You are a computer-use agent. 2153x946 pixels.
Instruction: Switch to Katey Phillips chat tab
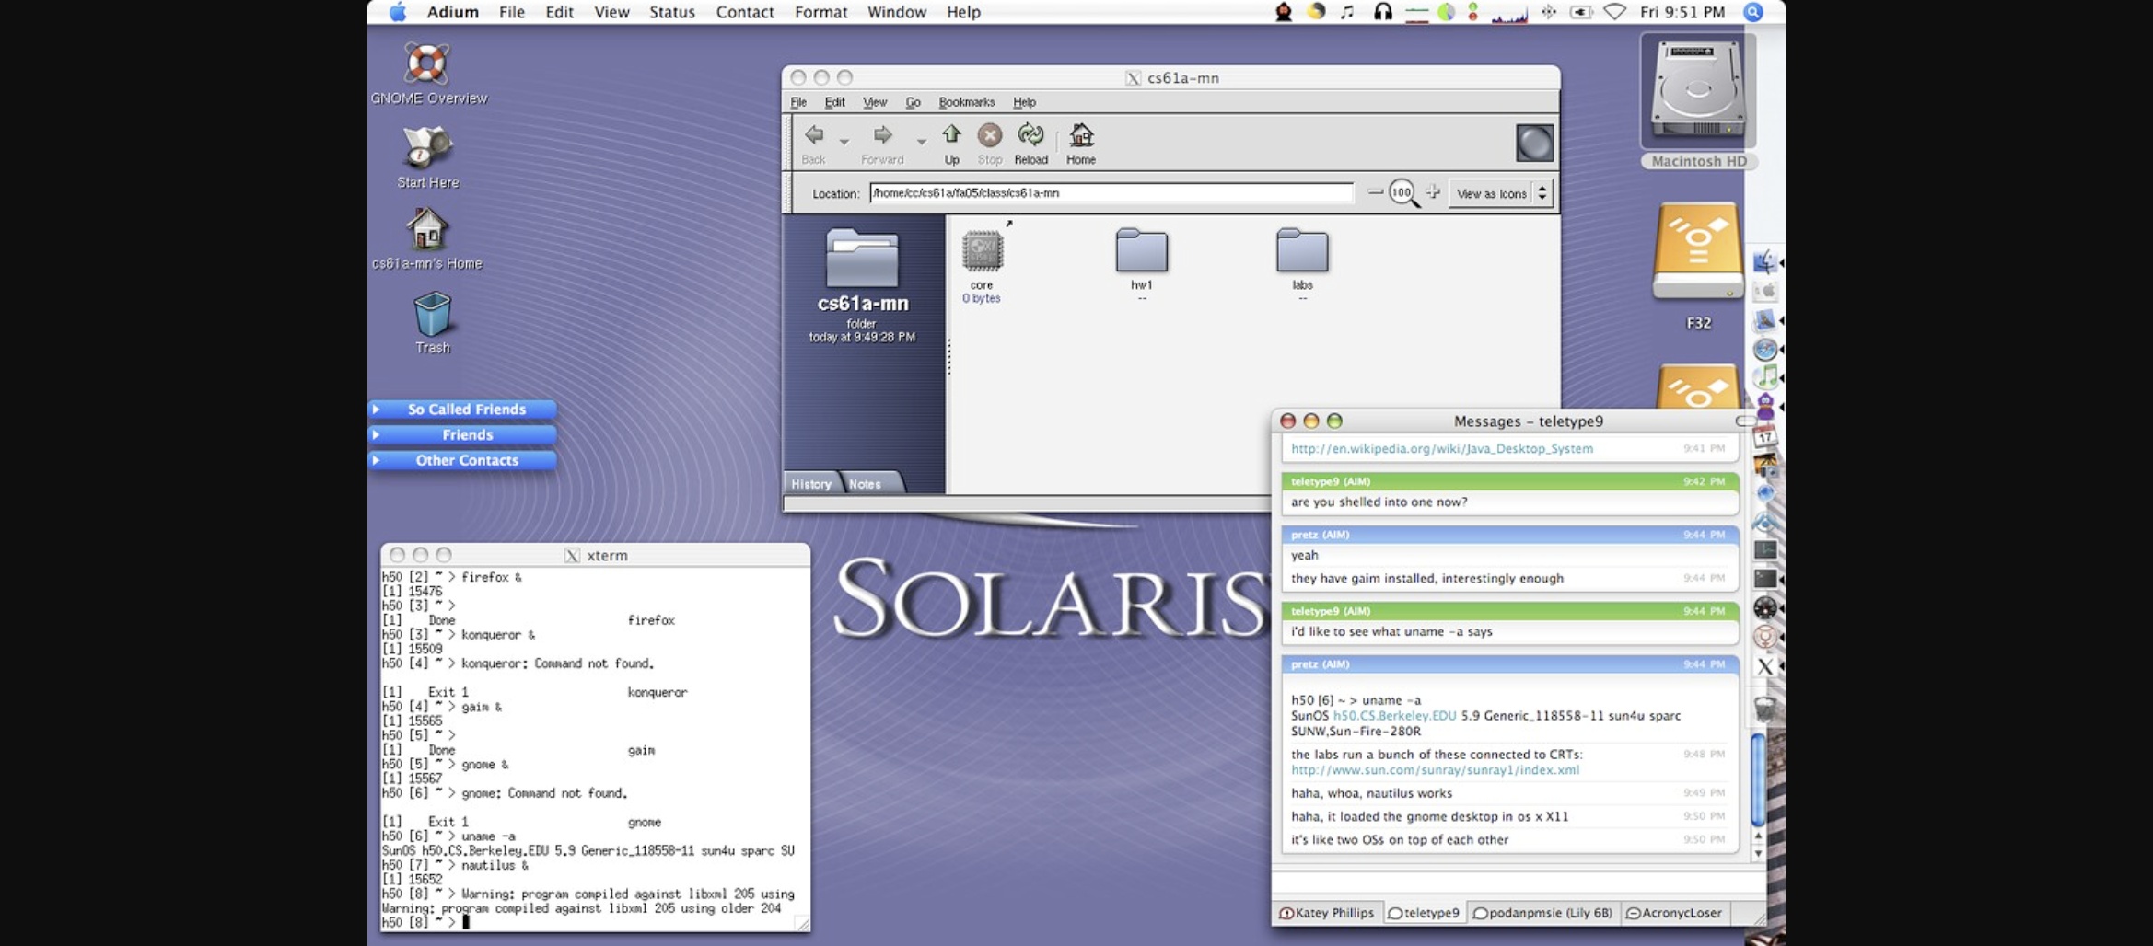pos(1326,913)
